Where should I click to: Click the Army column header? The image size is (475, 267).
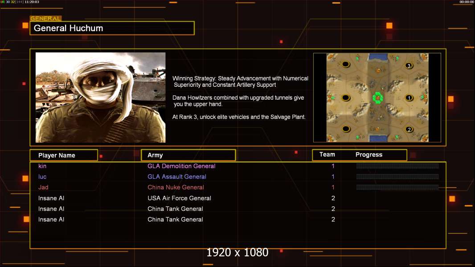188,155
